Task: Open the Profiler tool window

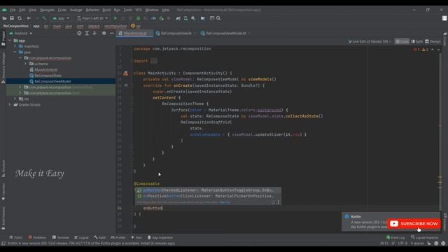Action: tap(118, 237)
